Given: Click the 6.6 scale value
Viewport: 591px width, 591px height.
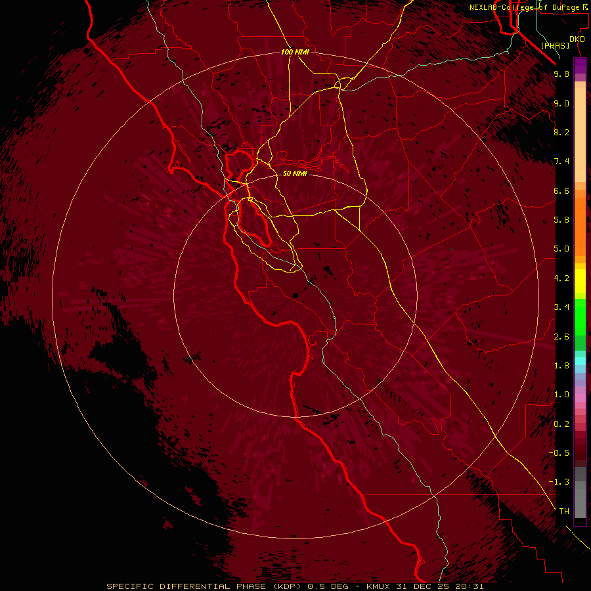Looking at the screenshot, I should click(561, 190).
